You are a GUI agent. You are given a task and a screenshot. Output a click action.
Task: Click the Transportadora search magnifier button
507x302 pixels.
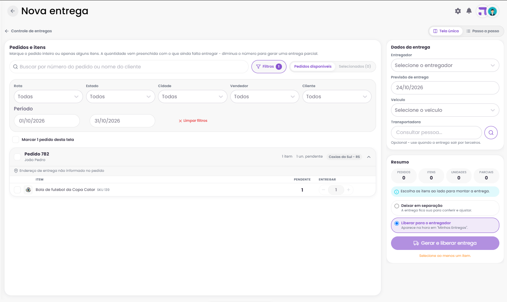(x=491, y=133)
